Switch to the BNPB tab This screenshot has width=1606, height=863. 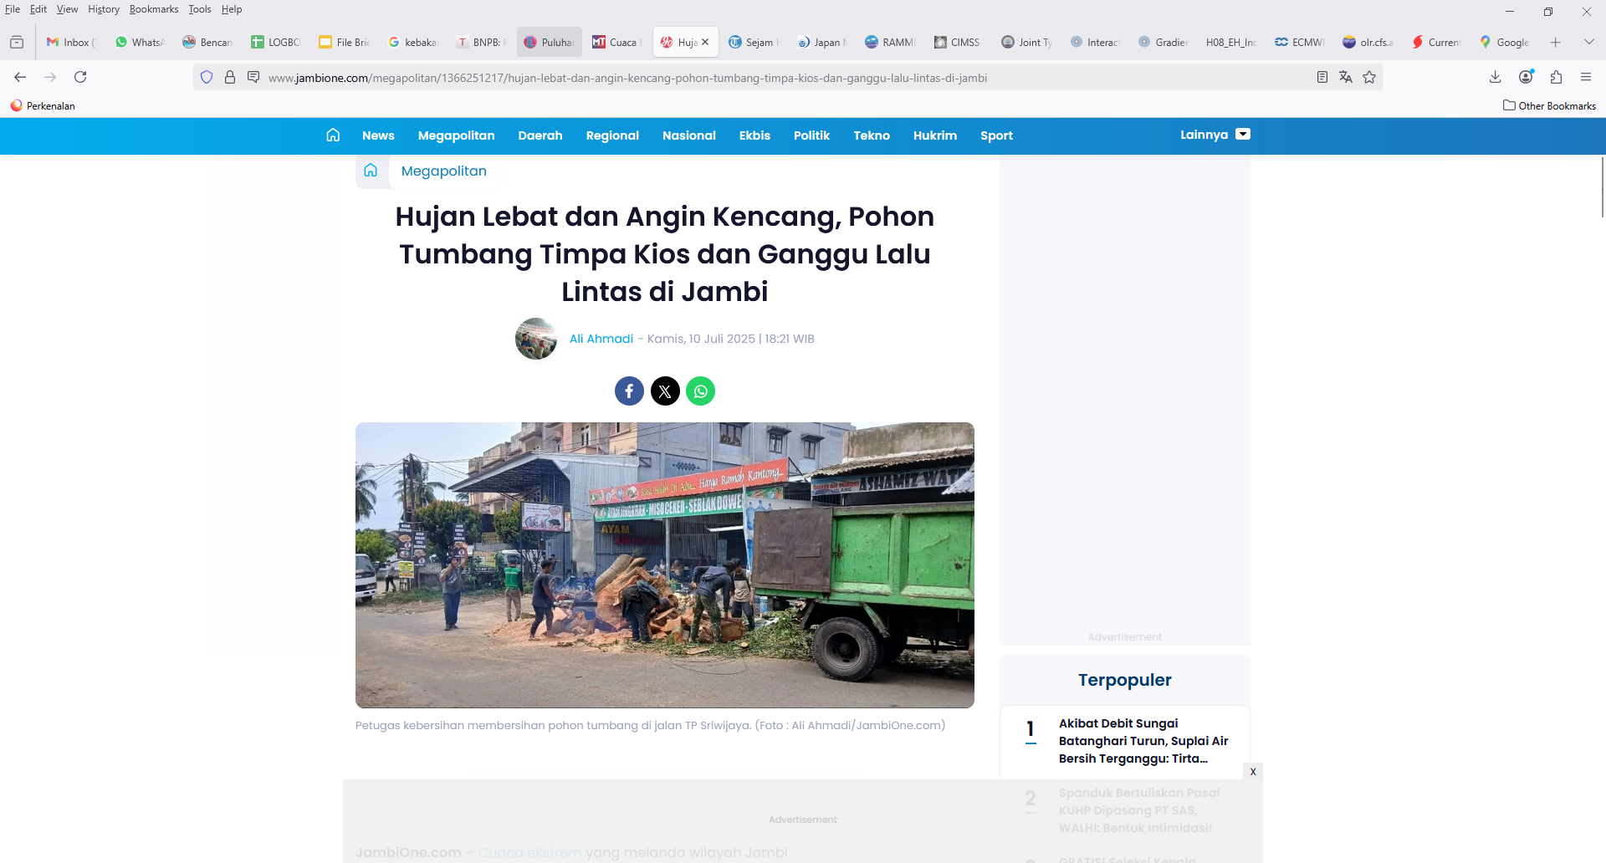[481, 42]
